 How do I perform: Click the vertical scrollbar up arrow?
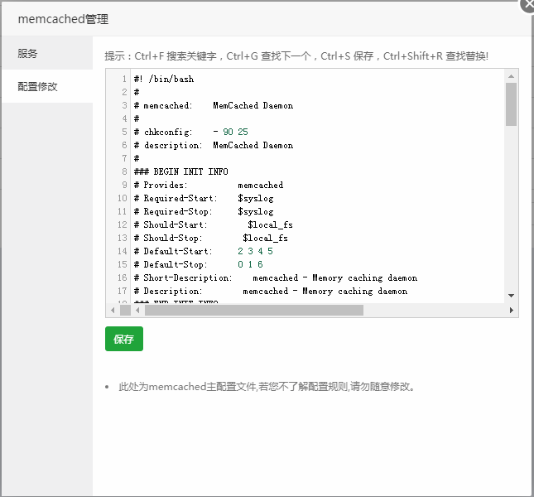(511, 76)
